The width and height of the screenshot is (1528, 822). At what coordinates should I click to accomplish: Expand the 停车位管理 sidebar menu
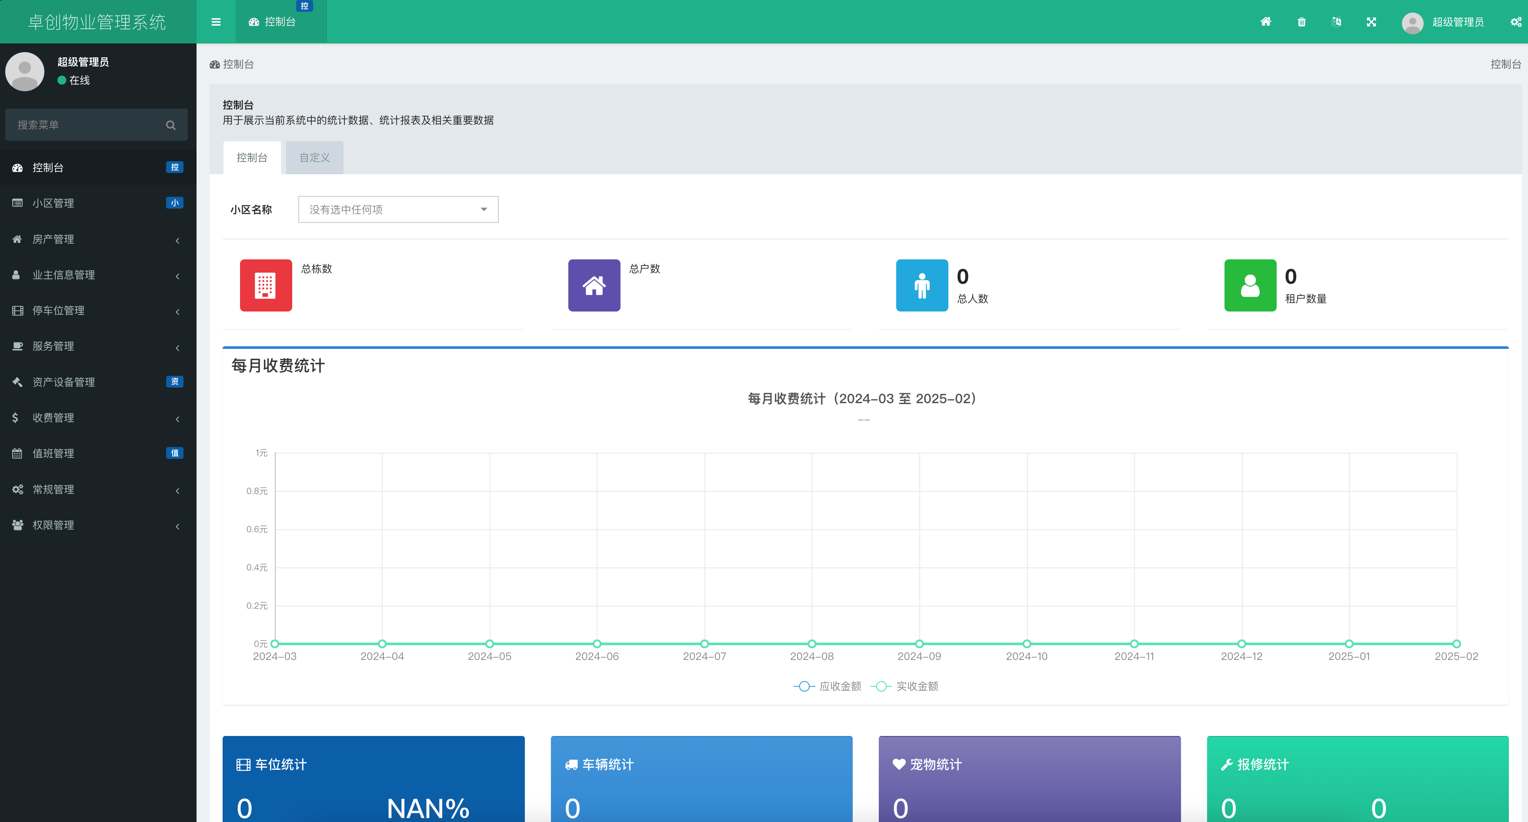click(98, 311)
